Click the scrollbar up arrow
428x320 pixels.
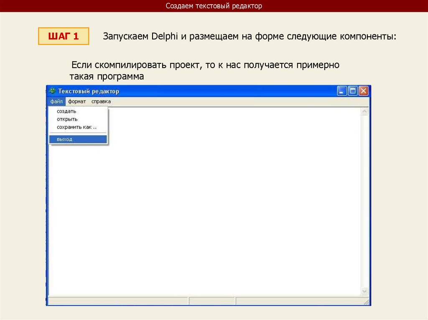pyautogui.click(x=364, y=112)
